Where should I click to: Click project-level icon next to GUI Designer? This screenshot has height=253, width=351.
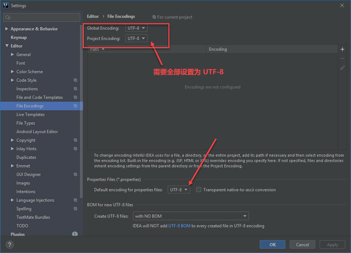coord(75,174)
